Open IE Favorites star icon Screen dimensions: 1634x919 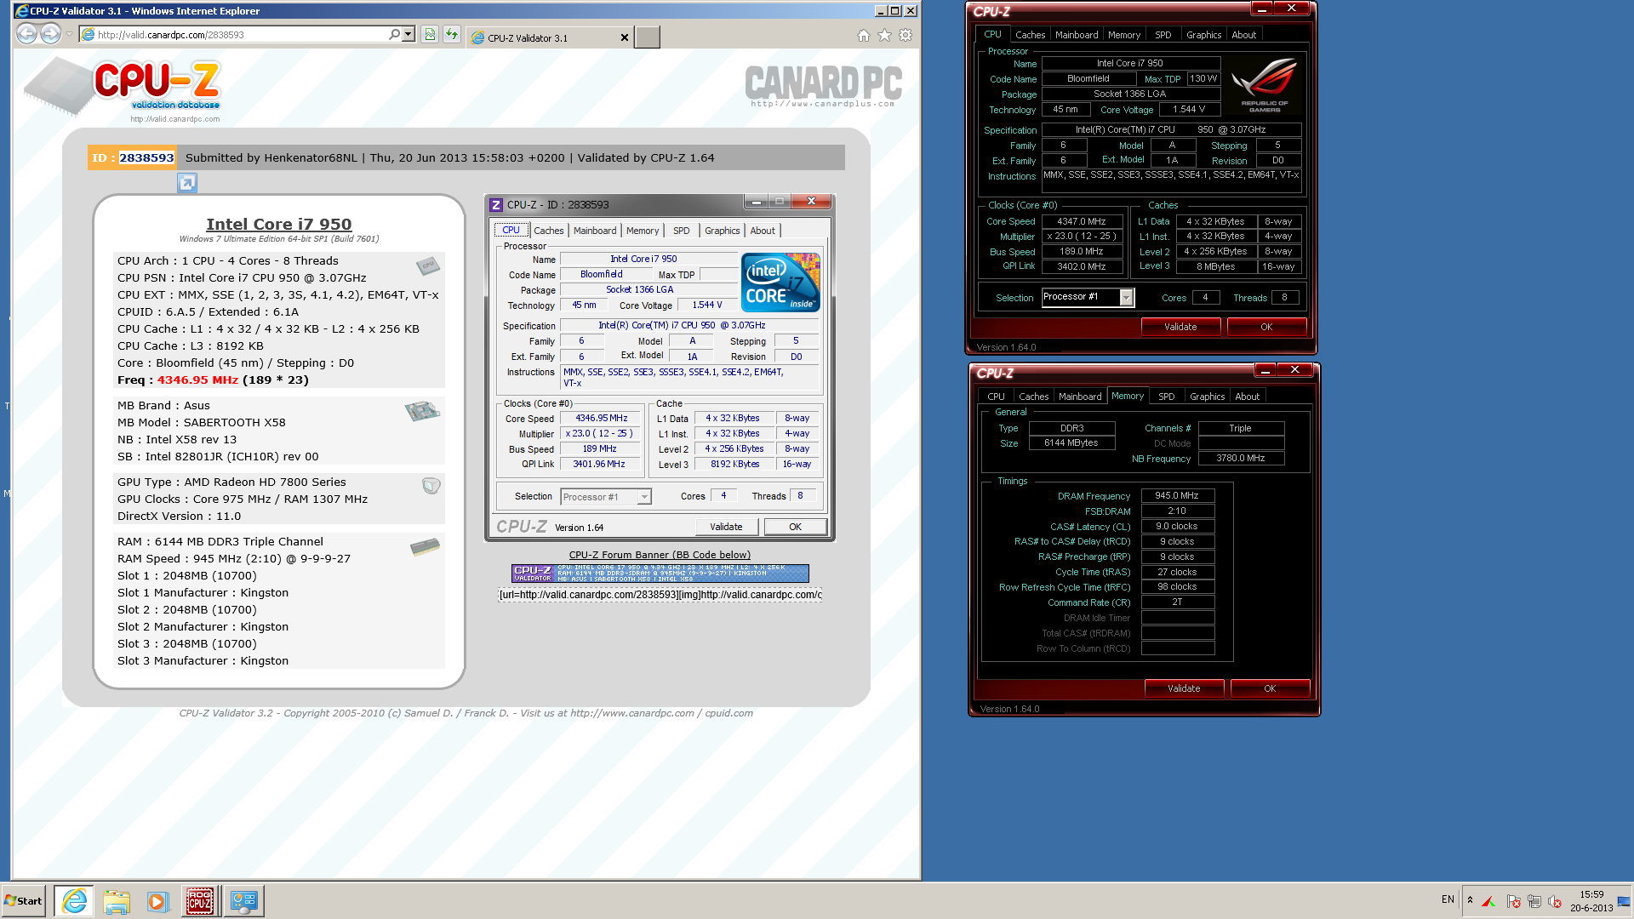tap(885, 35)
